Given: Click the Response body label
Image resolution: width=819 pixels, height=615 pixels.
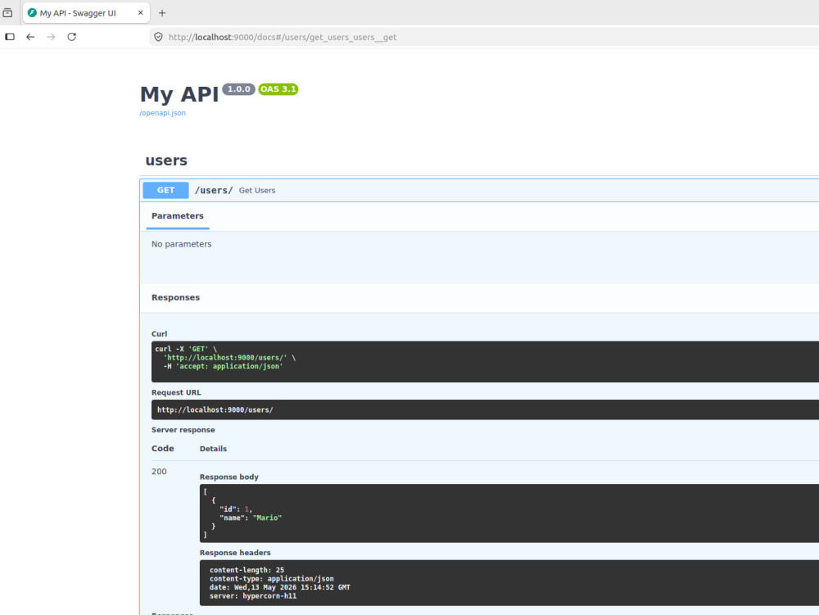Looking at the screenshot, I should point(229,477).
